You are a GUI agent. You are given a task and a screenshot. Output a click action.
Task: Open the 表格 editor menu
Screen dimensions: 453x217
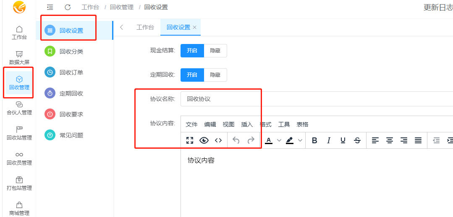pyautogui.click(x=302, y=124)
